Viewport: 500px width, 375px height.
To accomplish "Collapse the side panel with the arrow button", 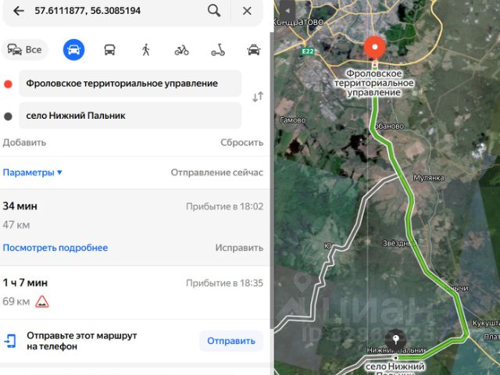I will 287,10.
